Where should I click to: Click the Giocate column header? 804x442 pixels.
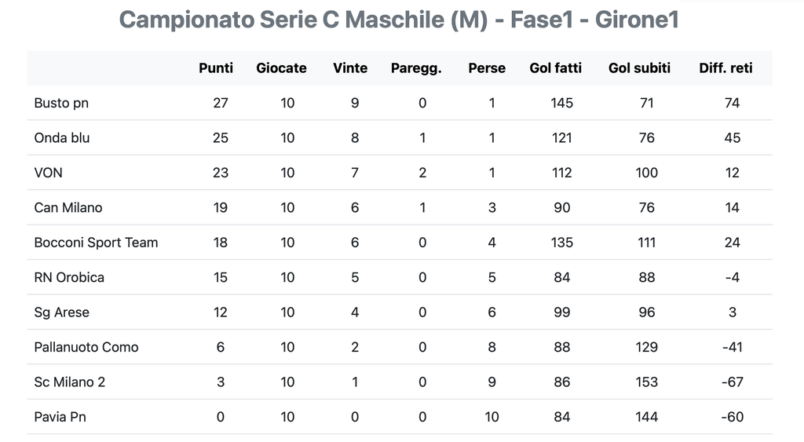coord(281,68)
